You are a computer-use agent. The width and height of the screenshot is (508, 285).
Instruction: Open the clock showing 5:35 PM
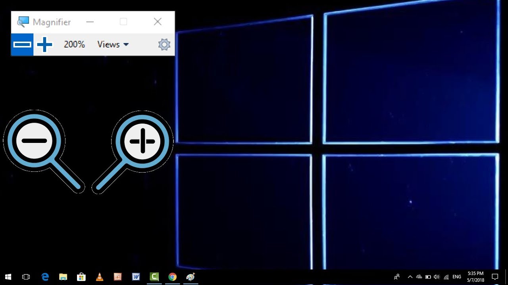475,277
